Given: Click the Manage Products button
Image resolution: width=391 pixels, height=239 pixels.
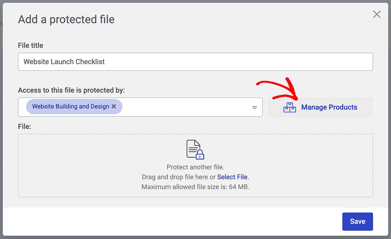Looking at the screenshot, I should (x=320, y=107).
